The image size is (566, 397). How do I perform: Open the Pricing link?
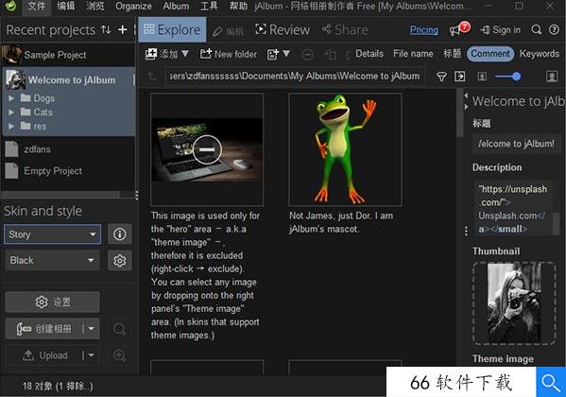pos(424,30)
